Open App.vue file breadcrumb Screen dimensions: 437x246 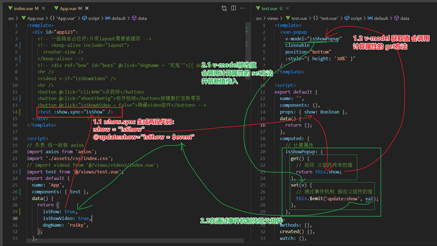[33, 18]
